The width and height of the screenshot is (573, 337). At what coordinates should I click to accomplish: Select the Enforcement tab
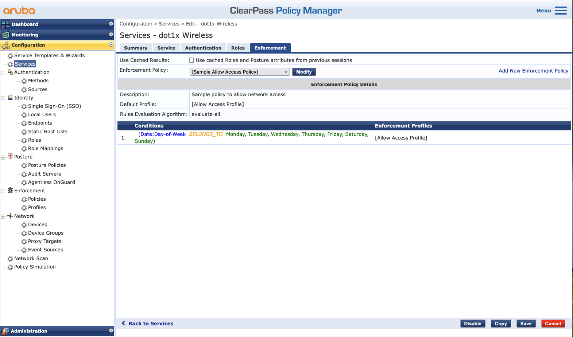pos(270,48)
